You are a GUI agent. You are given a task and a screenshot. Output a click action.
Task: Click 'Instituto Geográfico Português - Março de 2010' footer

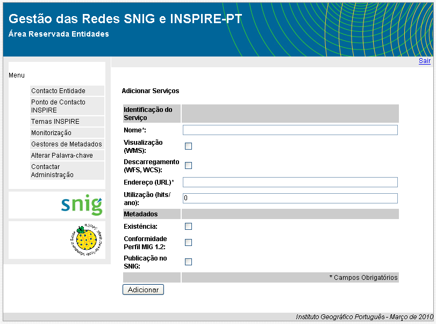coord(364,317)
